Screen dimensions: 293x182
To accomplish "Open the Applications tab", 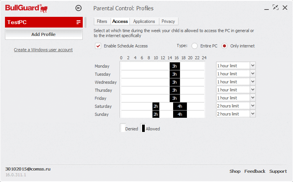I will (144, 21).
